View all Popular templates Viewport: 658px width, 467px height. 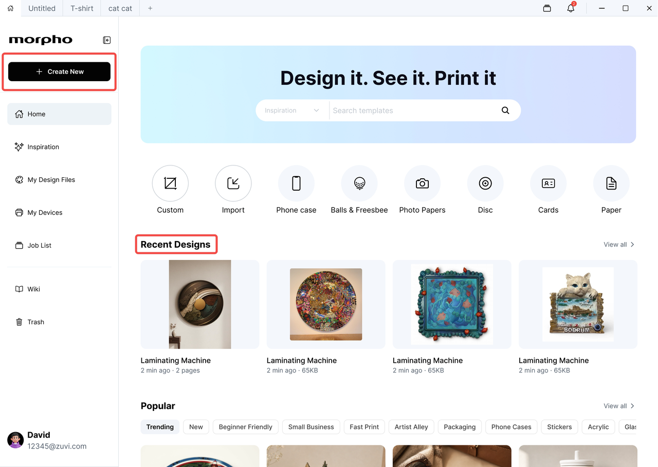[x=619, y=406]
